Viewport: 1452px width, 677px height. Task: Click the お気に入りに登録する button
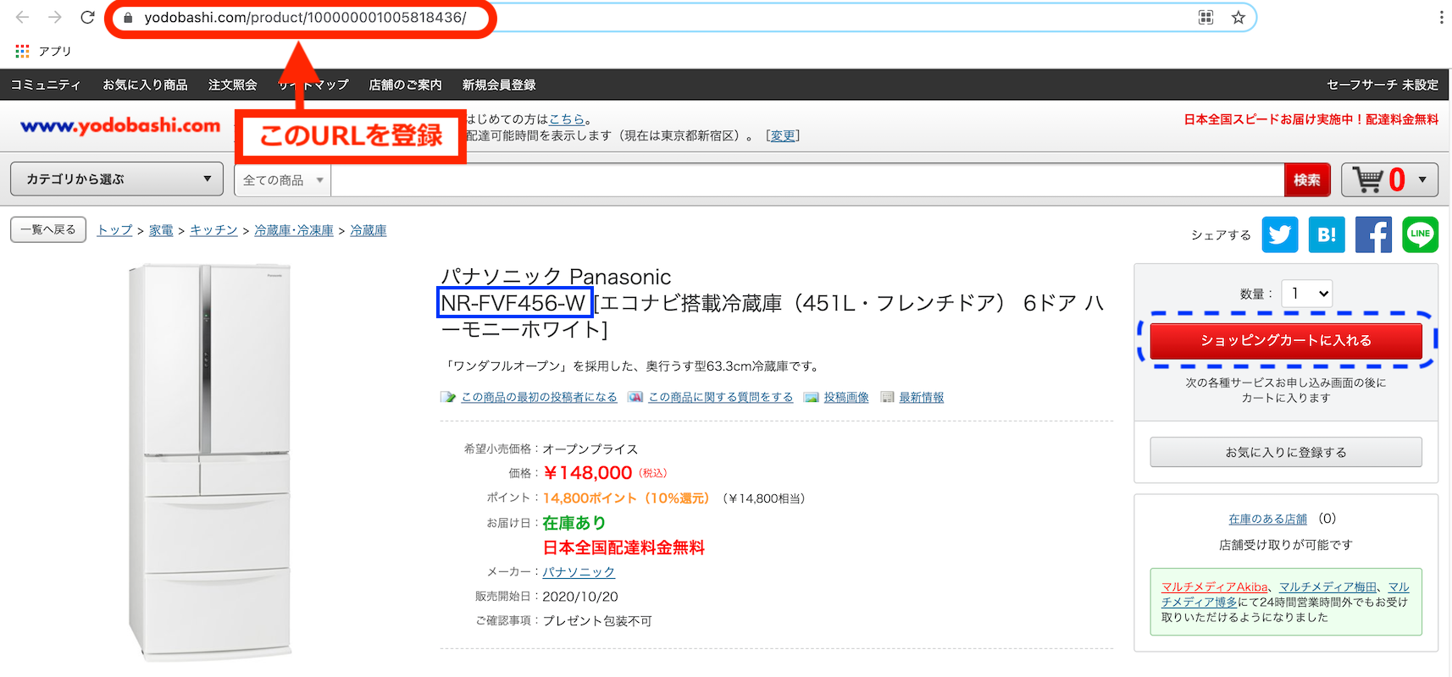(1285, 452)
